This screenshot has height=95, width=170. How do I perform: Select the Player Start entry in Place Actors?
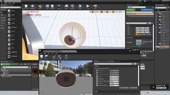point(14,27)
